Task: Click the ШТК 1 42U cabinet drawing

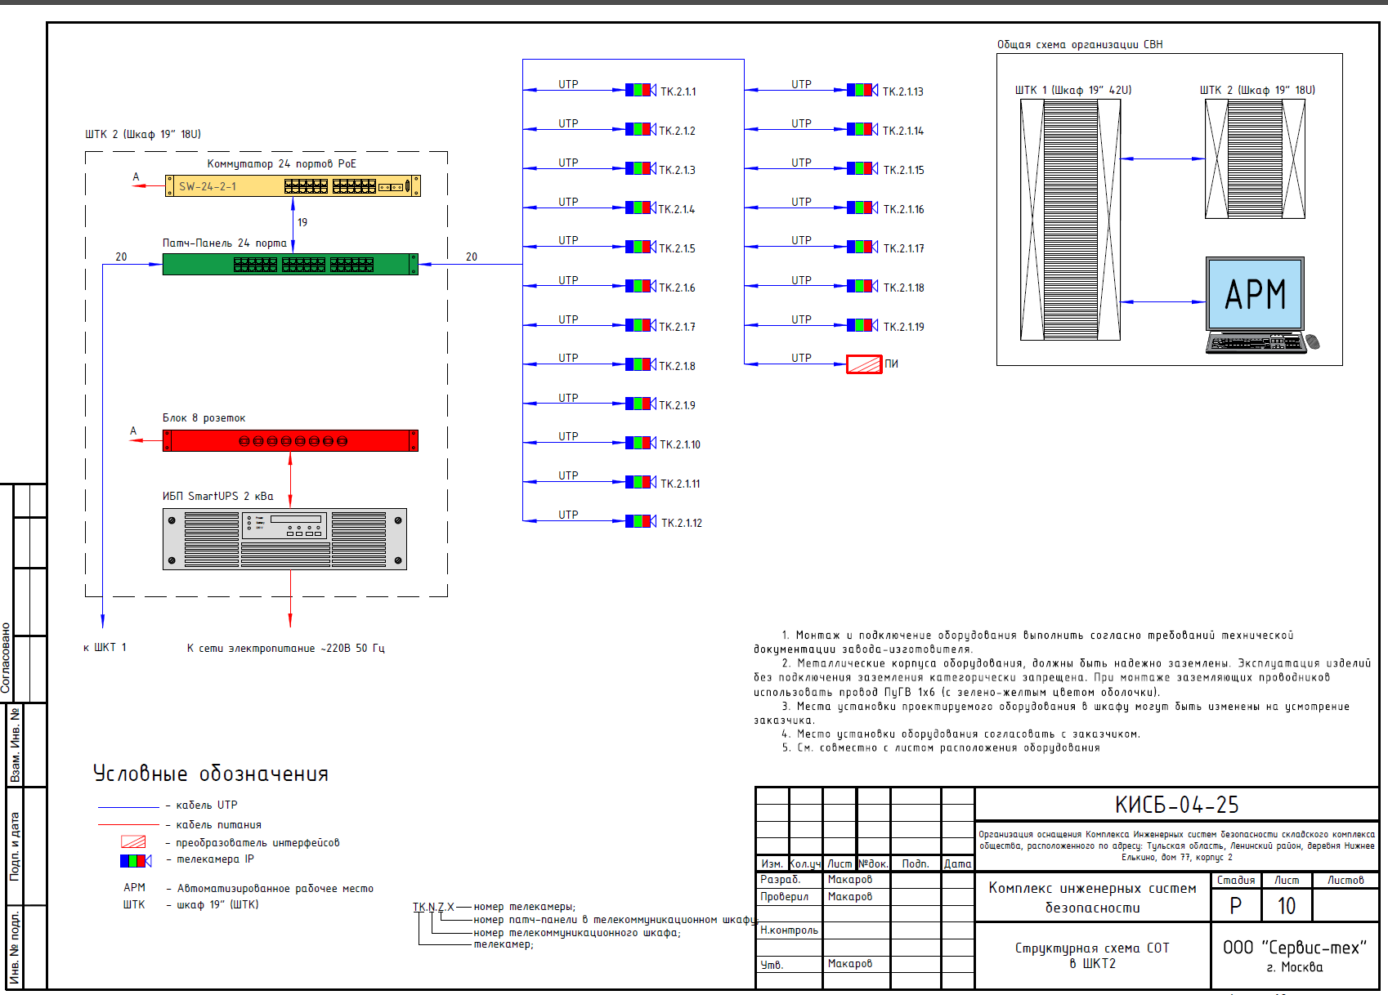Action: pyautogui.click(x=1070, y=220)
